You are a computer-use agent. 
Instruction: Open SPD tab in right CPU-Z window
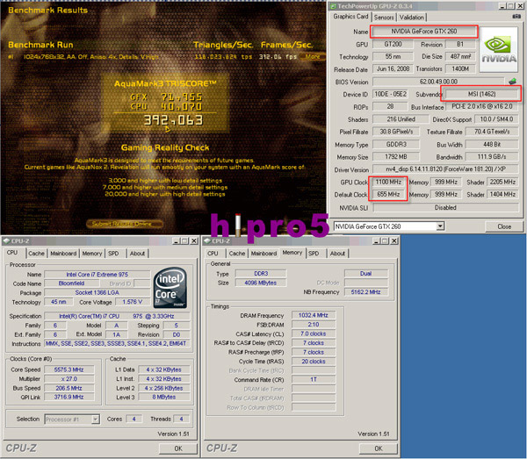pos(314,254)
